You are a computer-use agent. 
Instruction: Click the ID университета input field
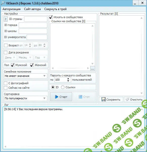[37, 37]
